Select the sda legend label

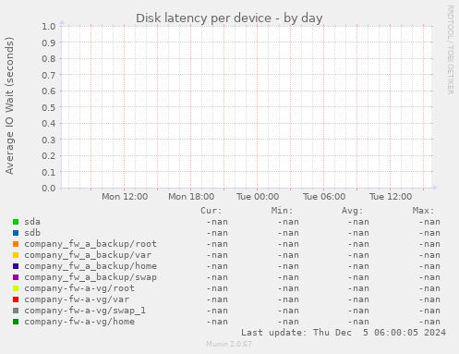(x=32, y=222)
